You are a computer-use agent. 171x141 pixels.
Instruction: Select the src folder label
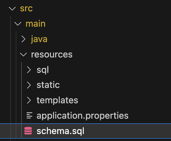point(26,8)
